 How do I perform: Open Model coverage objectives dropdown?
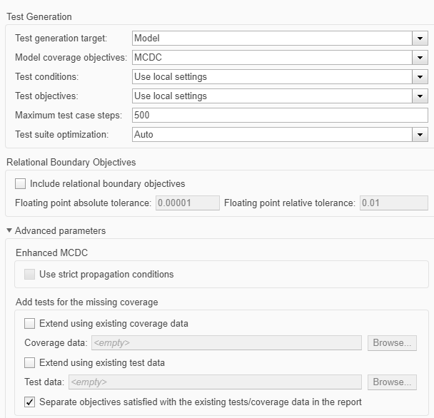coord(271,58)
